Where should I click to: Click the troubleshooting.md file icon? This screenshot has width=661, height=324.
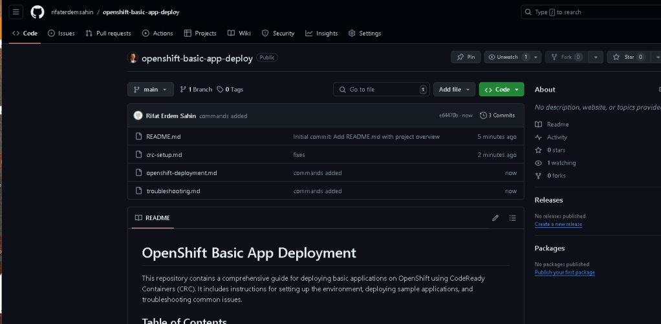[x=138, y=190]
